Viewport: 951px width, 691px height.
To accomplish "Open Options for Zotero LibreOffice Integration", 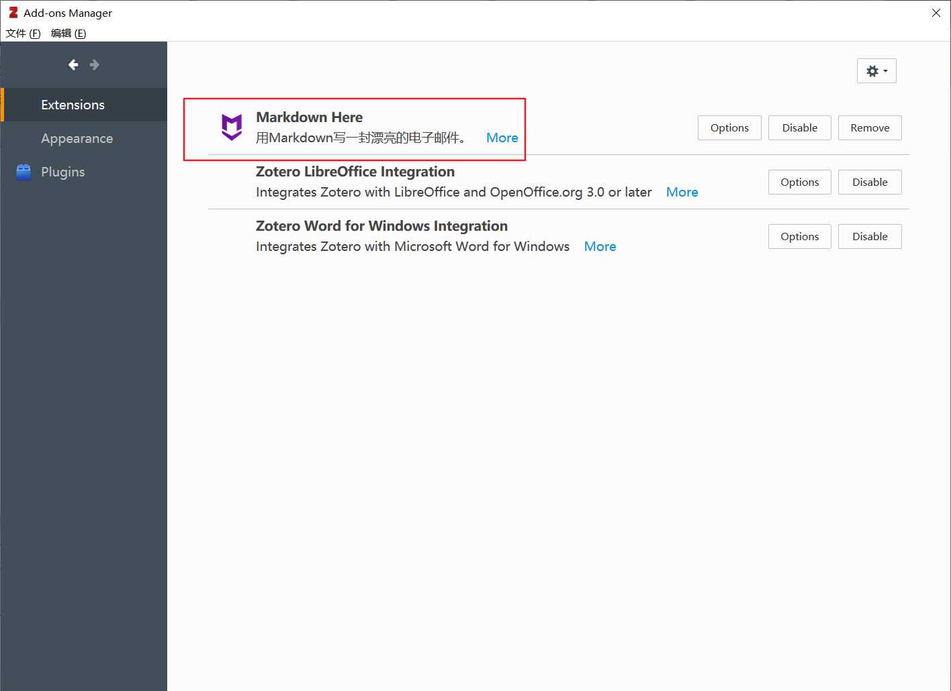I will [799, 182].
